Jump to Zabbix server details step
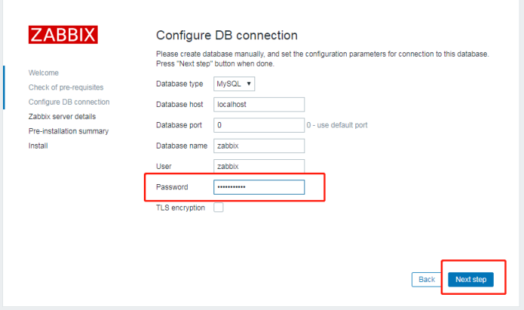 point(62,116)
